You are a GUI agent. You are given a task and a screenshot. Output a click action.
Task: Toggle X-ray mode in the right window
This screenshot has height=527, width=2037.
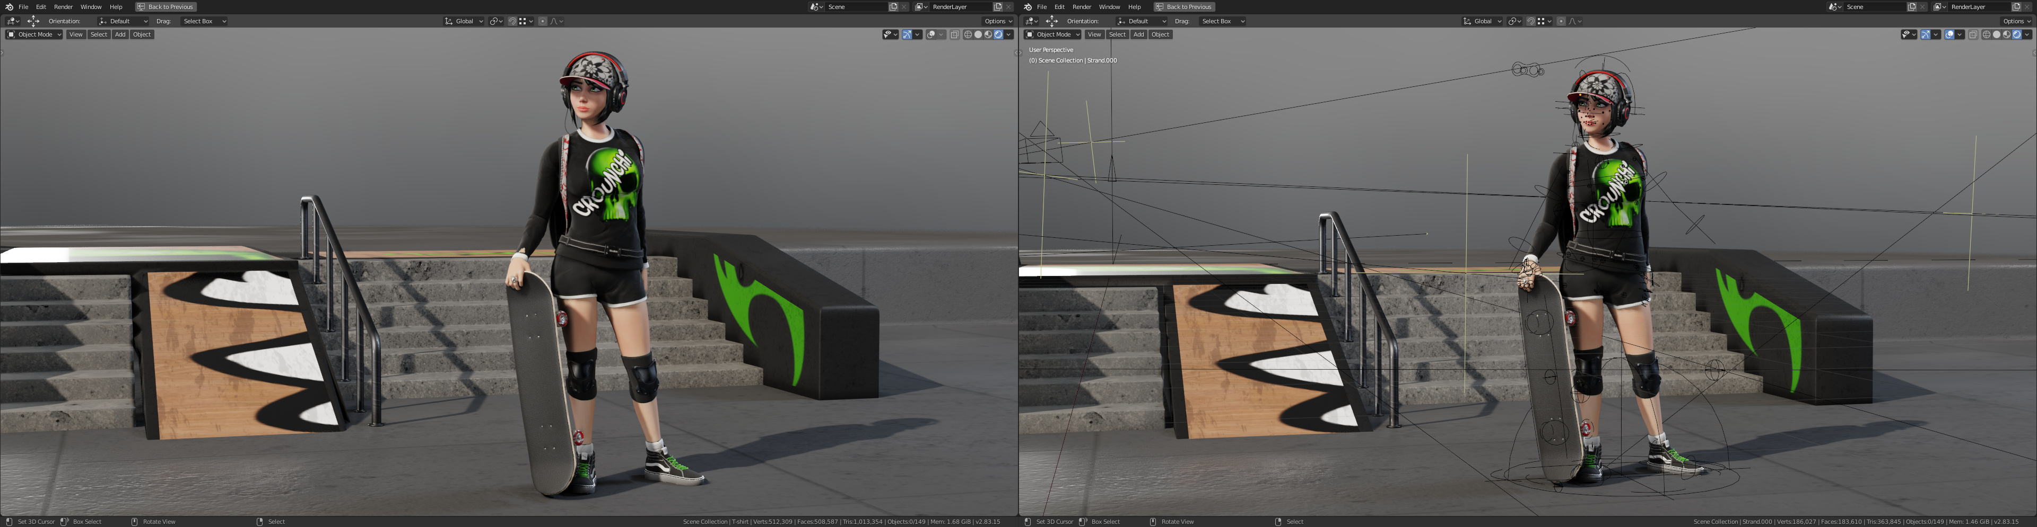click(x=1973, y=35)
